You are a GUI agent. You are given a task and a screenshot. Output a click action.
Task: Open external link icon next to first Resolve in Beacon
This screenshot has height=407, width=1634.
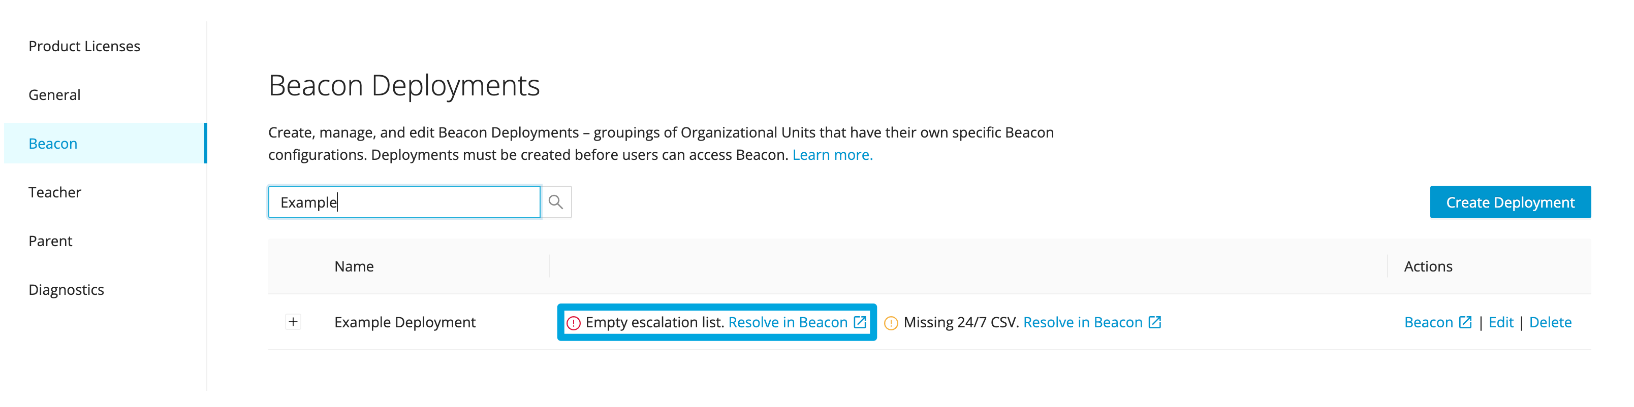pos(860,322)
